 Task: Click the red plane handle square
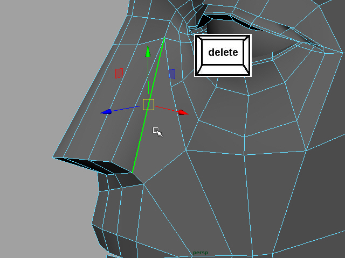(119, 73)
